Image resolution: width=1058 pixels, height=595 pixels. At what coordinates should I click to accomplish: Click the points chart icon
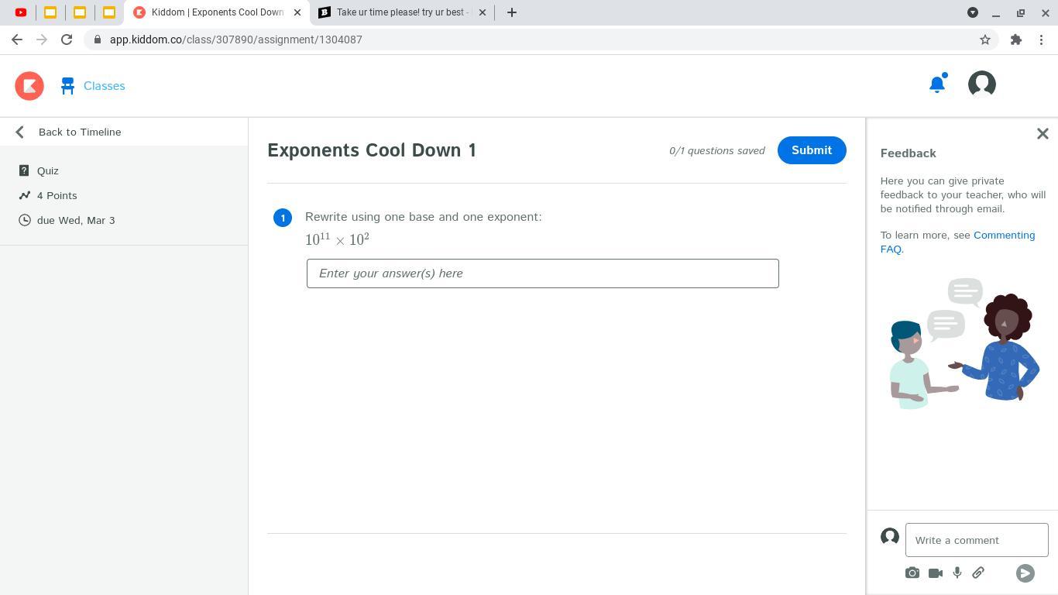25,195
